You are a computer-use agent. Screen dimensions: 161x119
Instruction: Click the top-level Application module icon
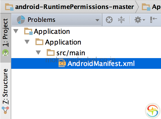click(x=28, y=31)
